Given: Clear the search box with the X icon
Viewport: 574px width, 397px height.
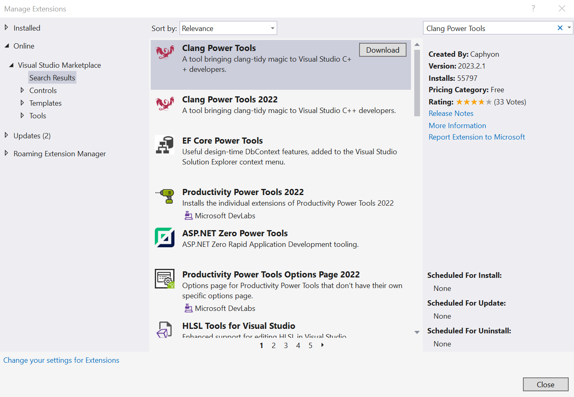Looking at the screenshot, I should tap(560, 28).
